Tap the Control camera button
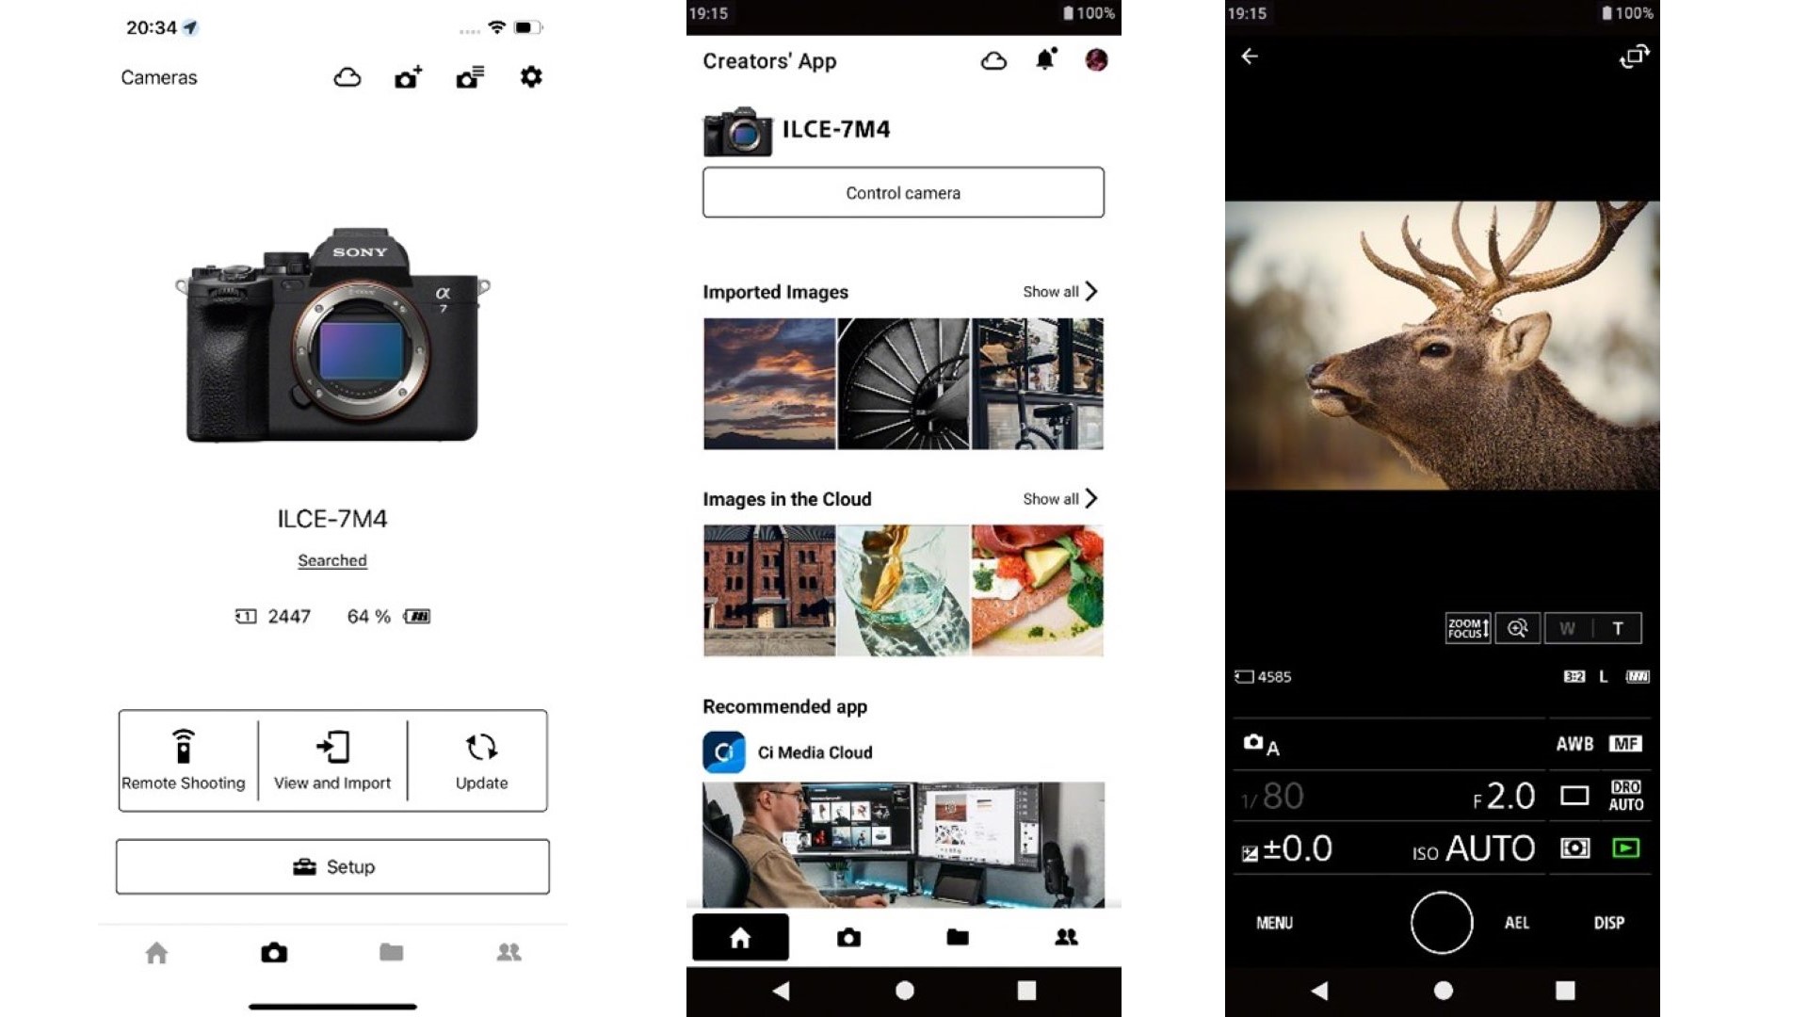The image size is (1808, 1017). point(903,193)
